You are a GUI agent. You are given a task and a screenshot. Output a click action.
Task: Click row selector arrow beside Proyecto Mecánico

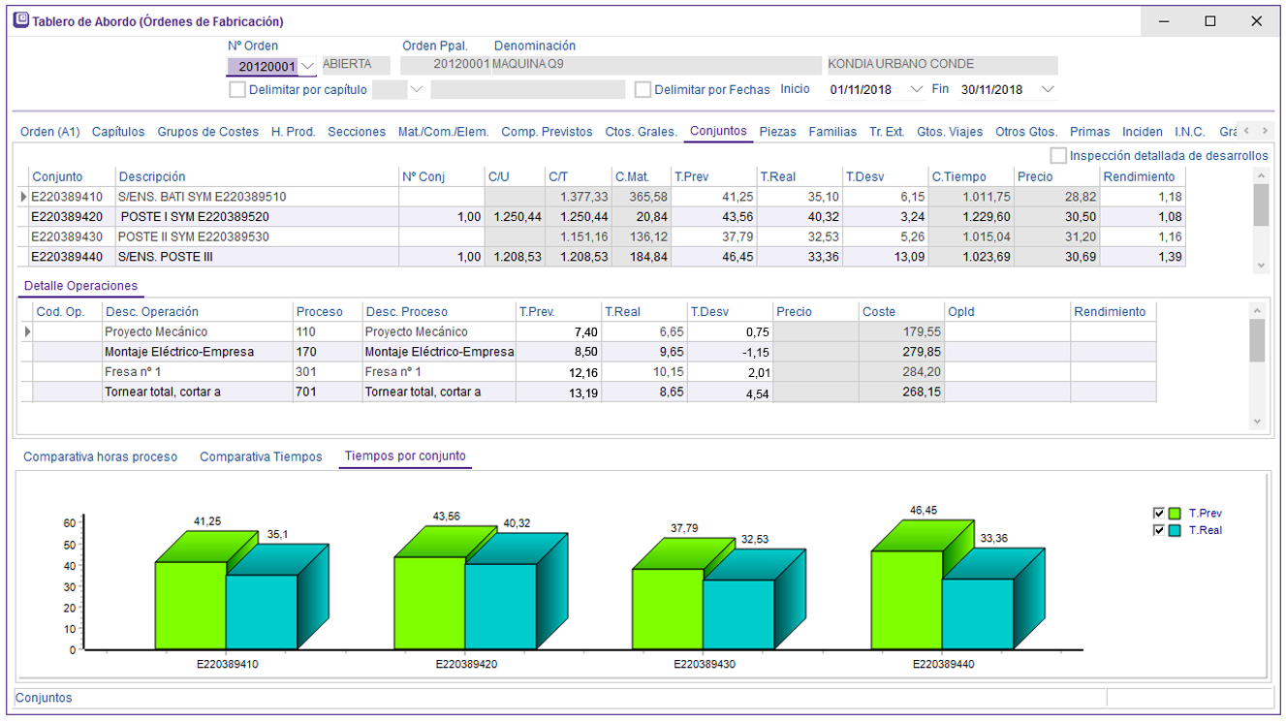coord(28,331)
